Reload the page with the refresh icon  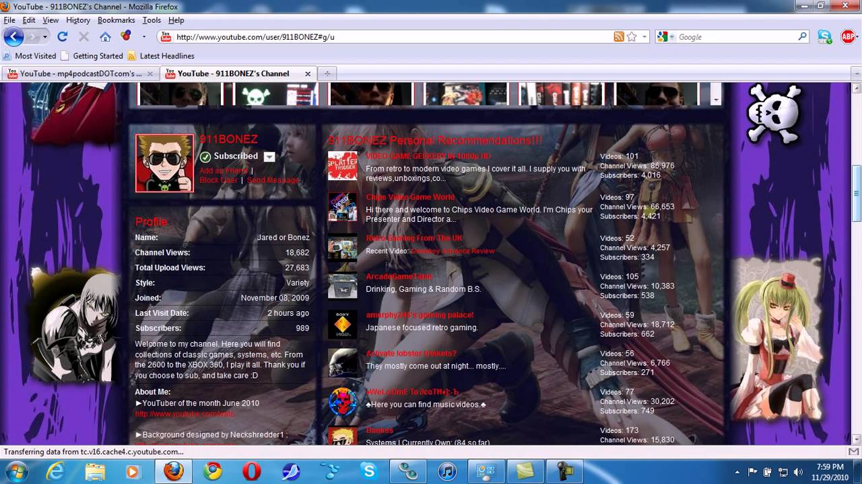pos(62,37)
